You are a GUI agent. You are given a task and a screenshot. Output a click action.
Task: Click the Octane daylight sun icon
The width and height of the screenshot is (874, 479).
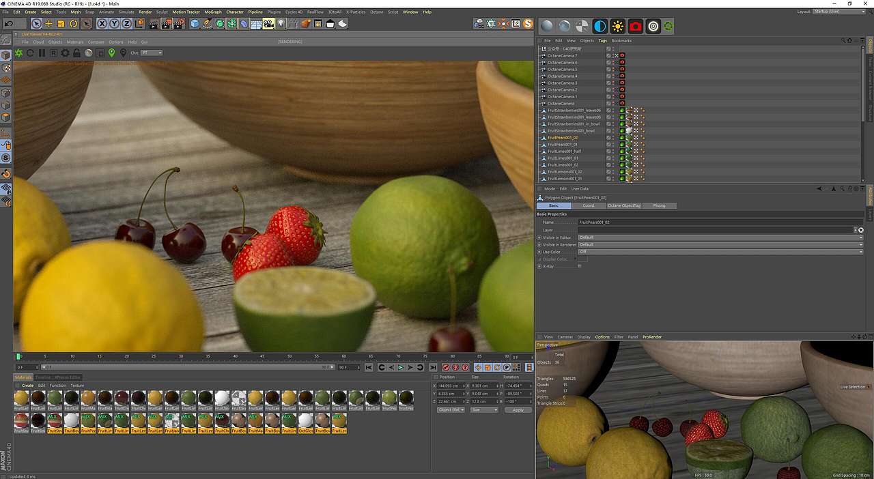coord(618,27)
